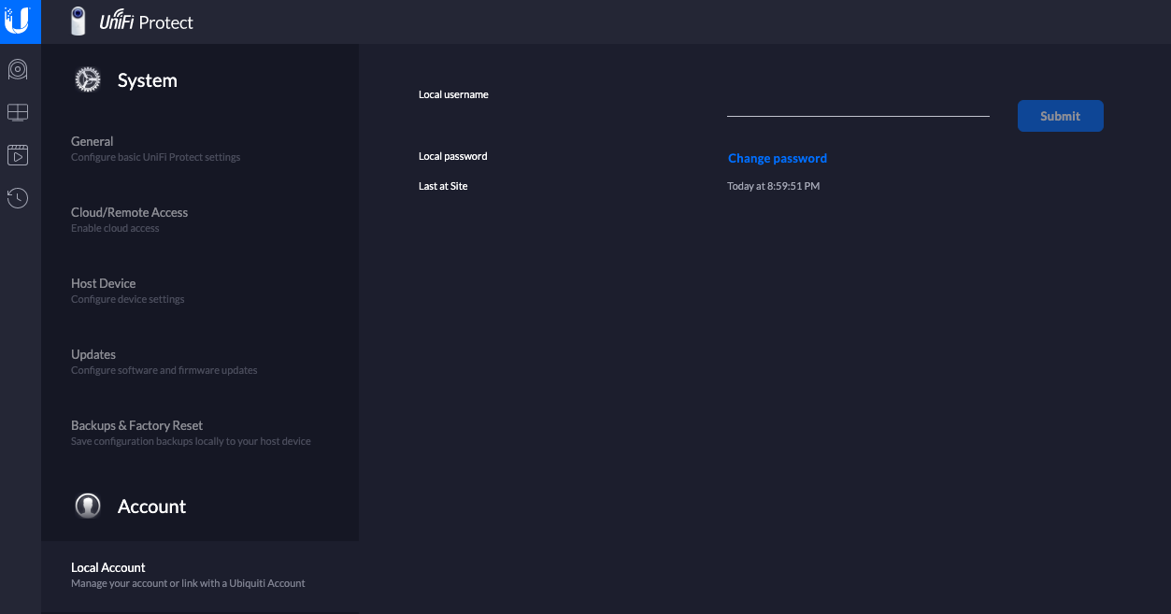Click the Last at Site timestamp

pos(773,187)
